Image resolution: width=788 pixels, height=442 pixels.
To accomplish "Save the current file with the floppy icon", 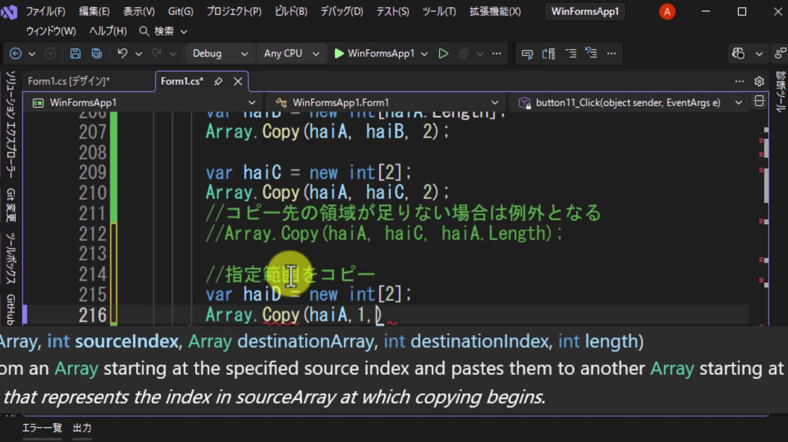I will coord(76,53).
